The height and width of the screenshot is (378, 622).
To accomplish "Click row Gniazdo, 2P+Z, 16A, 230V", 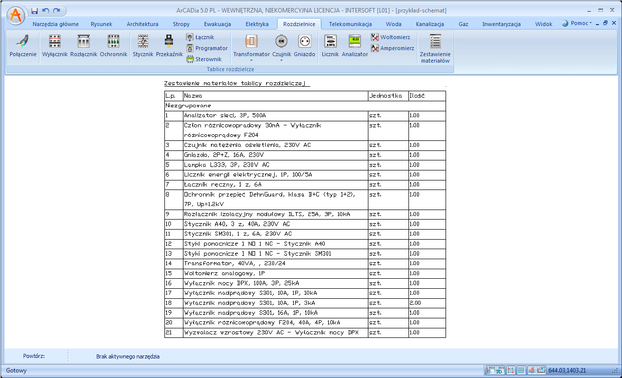I will pos(305,155).
